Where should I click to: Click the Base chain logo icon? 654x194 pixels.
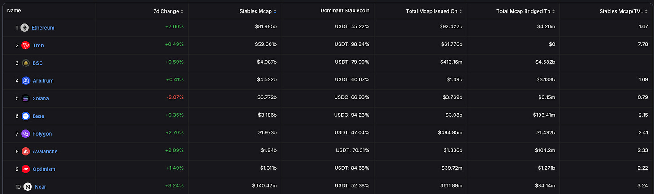click(26, 116)
